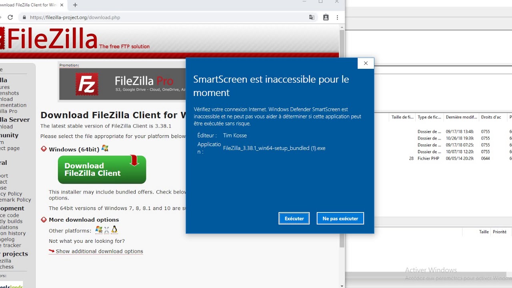Open the Version history sidebar link
This screenshot has width=512, height=288.
13,233
